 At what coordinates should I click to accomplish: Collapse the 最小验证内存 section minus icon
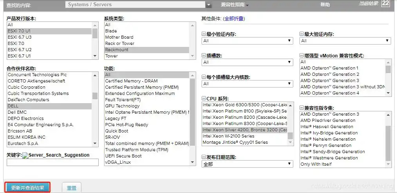click(x=204, y=34)
